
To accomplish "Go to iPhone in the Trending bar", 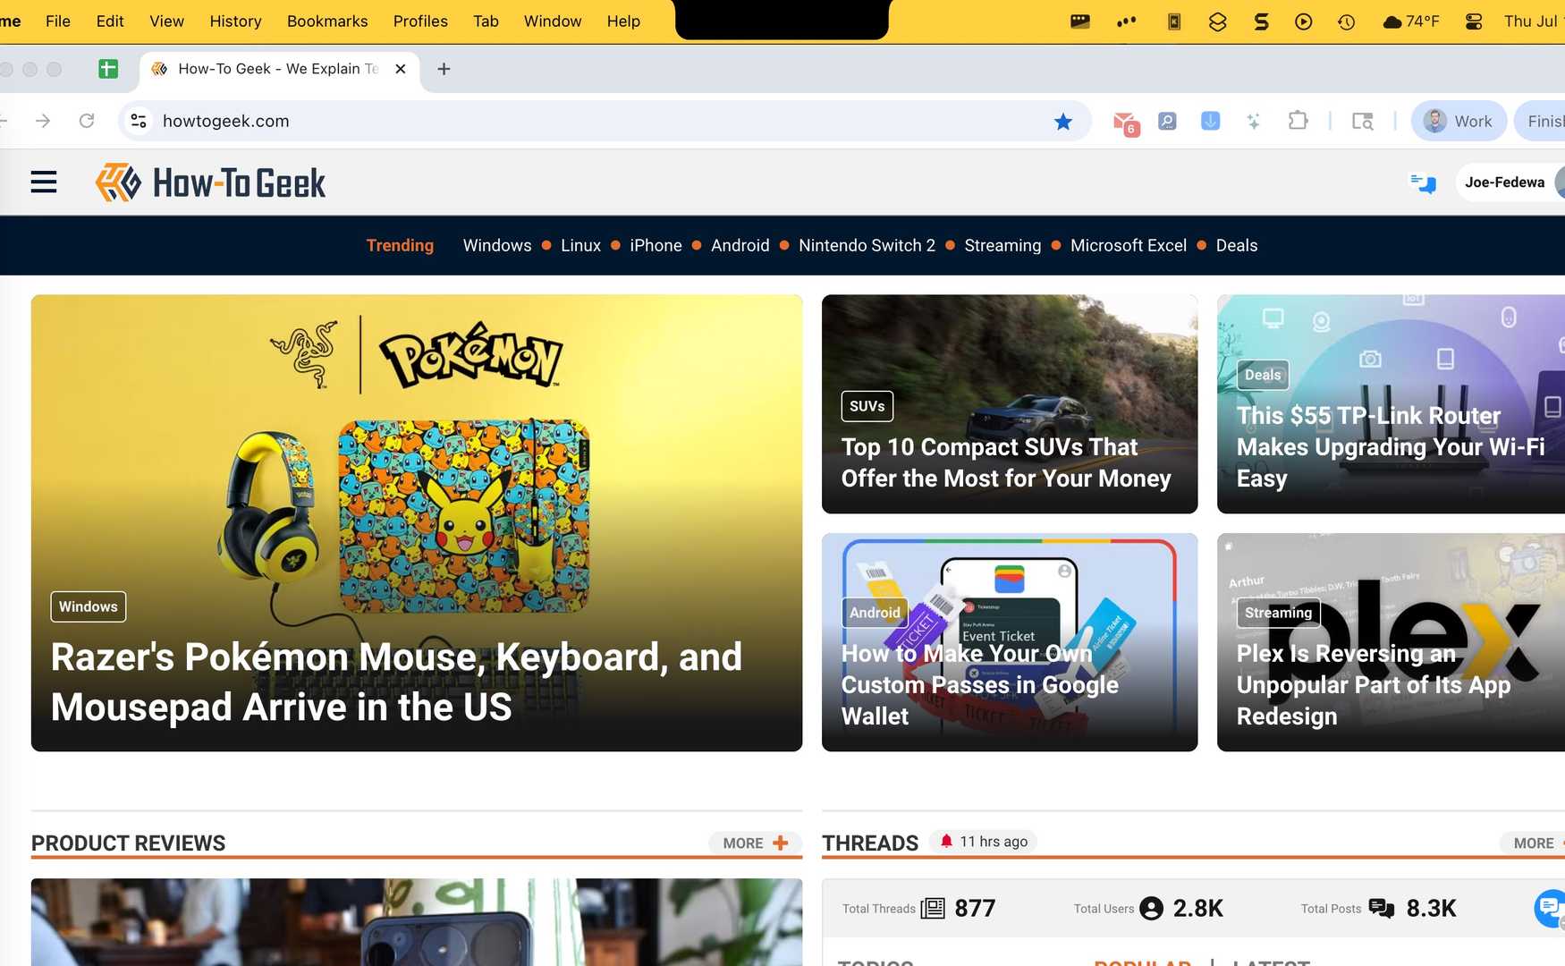I will pyautogui.click(x=656, y=245).
